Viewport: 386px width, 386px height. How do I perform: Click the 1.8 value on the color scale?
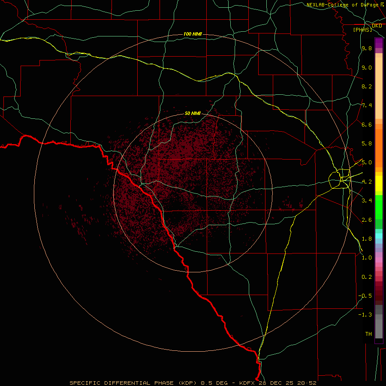(x=367, y=239)
